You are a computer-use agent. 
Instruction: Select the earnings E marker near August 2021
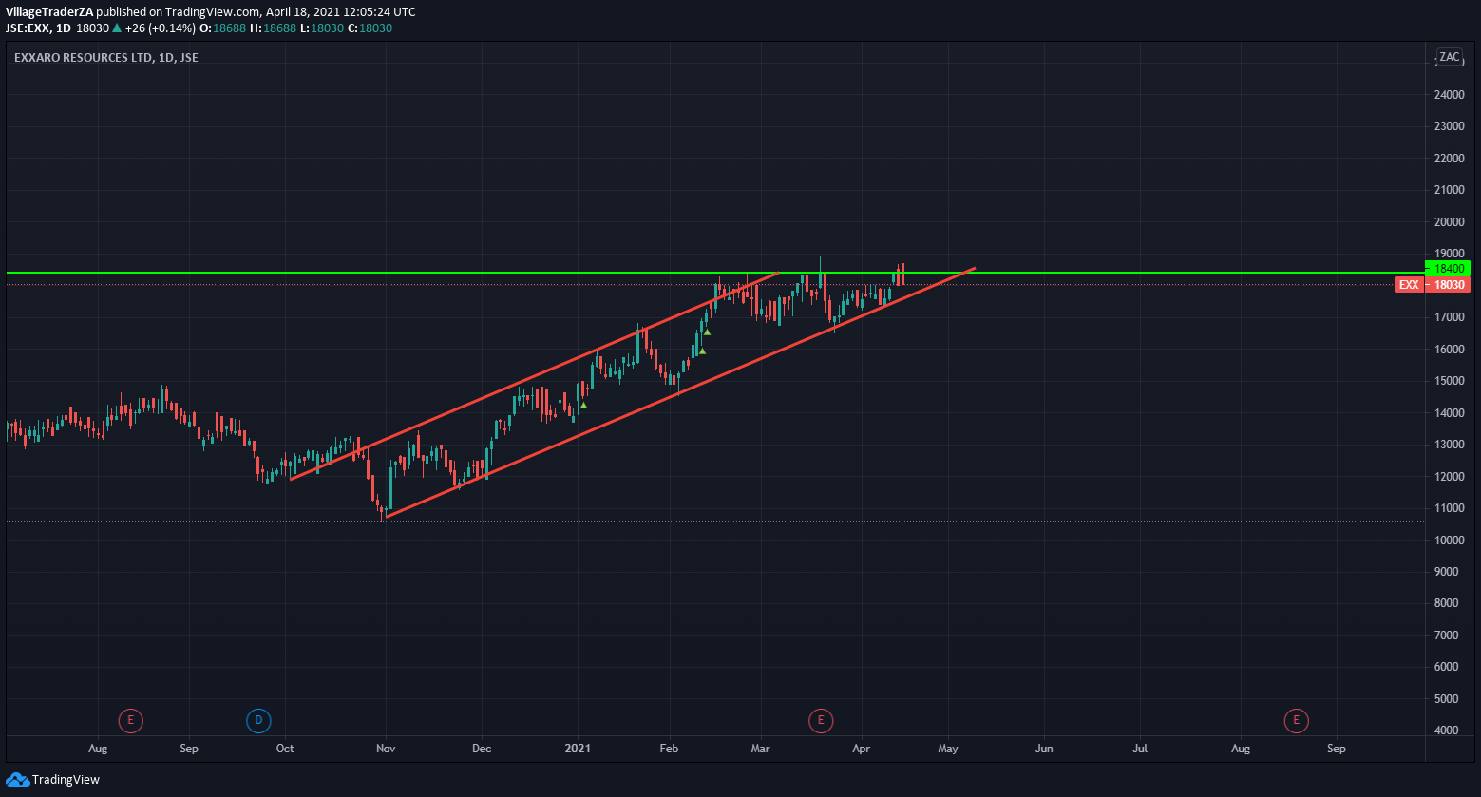pos(1295,721)
